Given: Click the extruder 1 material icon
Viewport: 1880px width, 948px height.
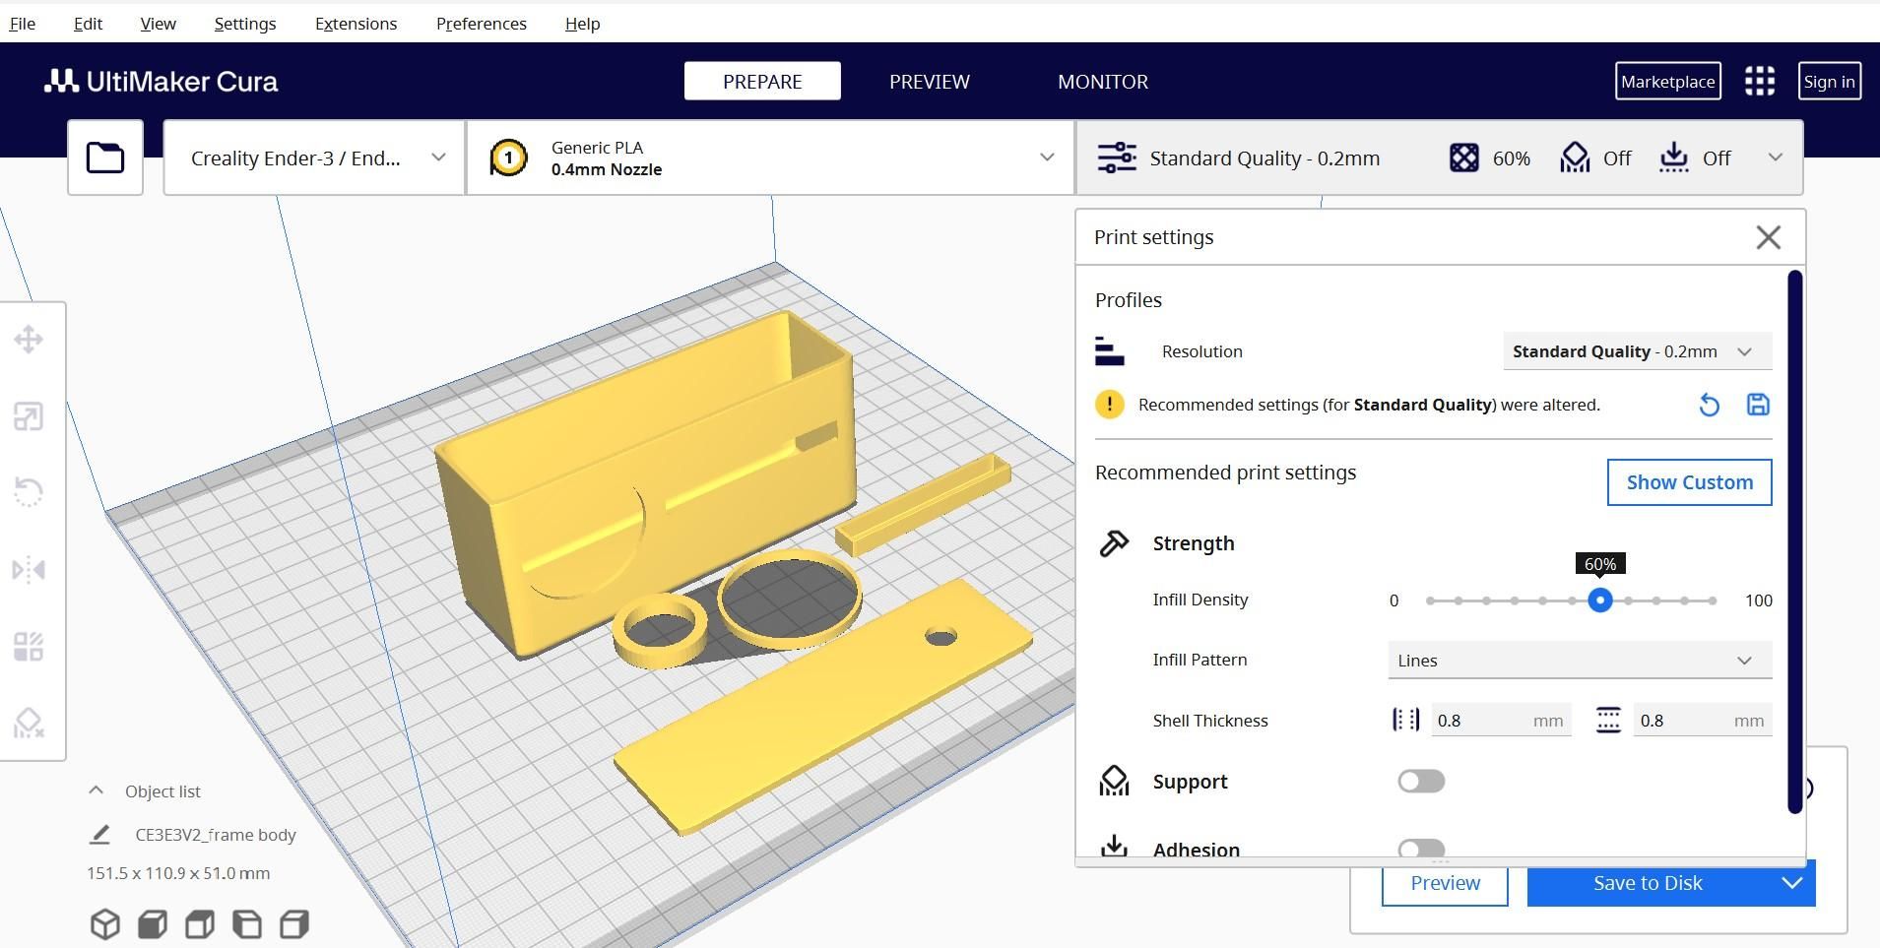Looking at the screenshot, I should (x=508, y=158).
